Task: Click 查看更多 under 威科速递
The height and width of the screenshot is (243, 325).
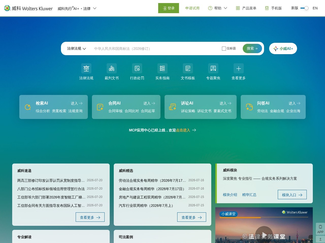Action: tap(90, 217)
